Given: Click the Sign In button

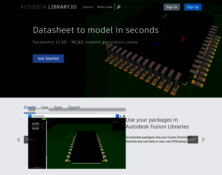Looking at the screenshot, I should coord(172,7).
